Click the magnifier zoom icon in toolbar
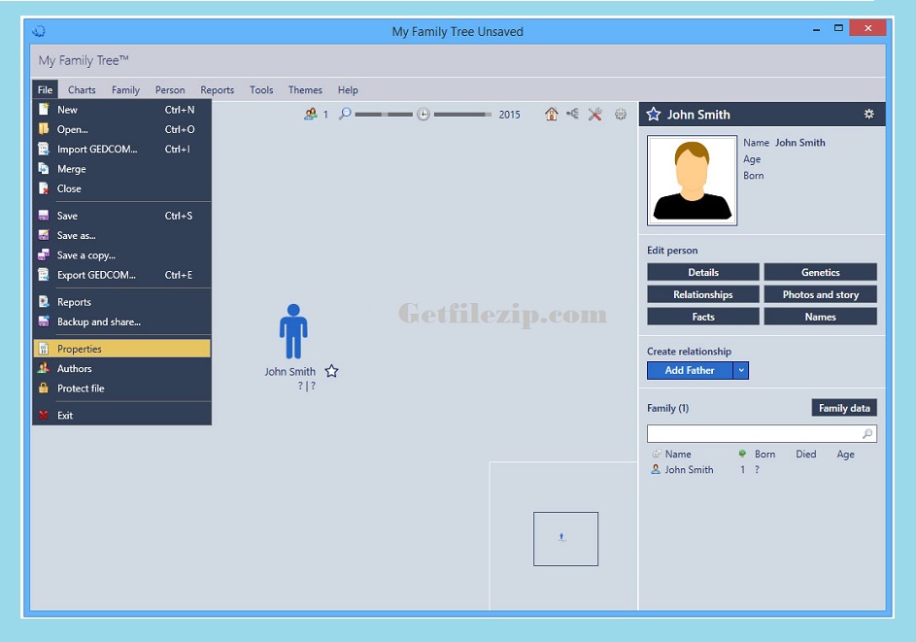 (345, 114)
